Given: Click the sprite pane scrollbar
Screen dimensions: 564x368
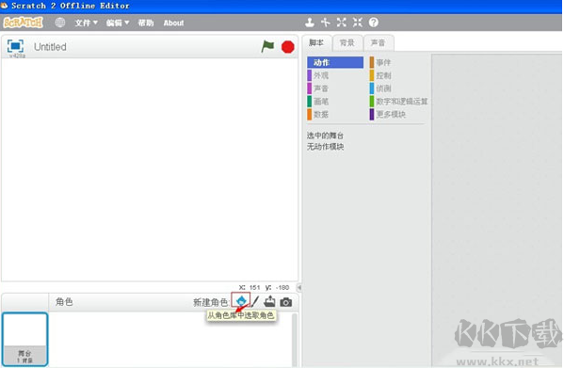Looking at the screenshot, I should point(295,340).
